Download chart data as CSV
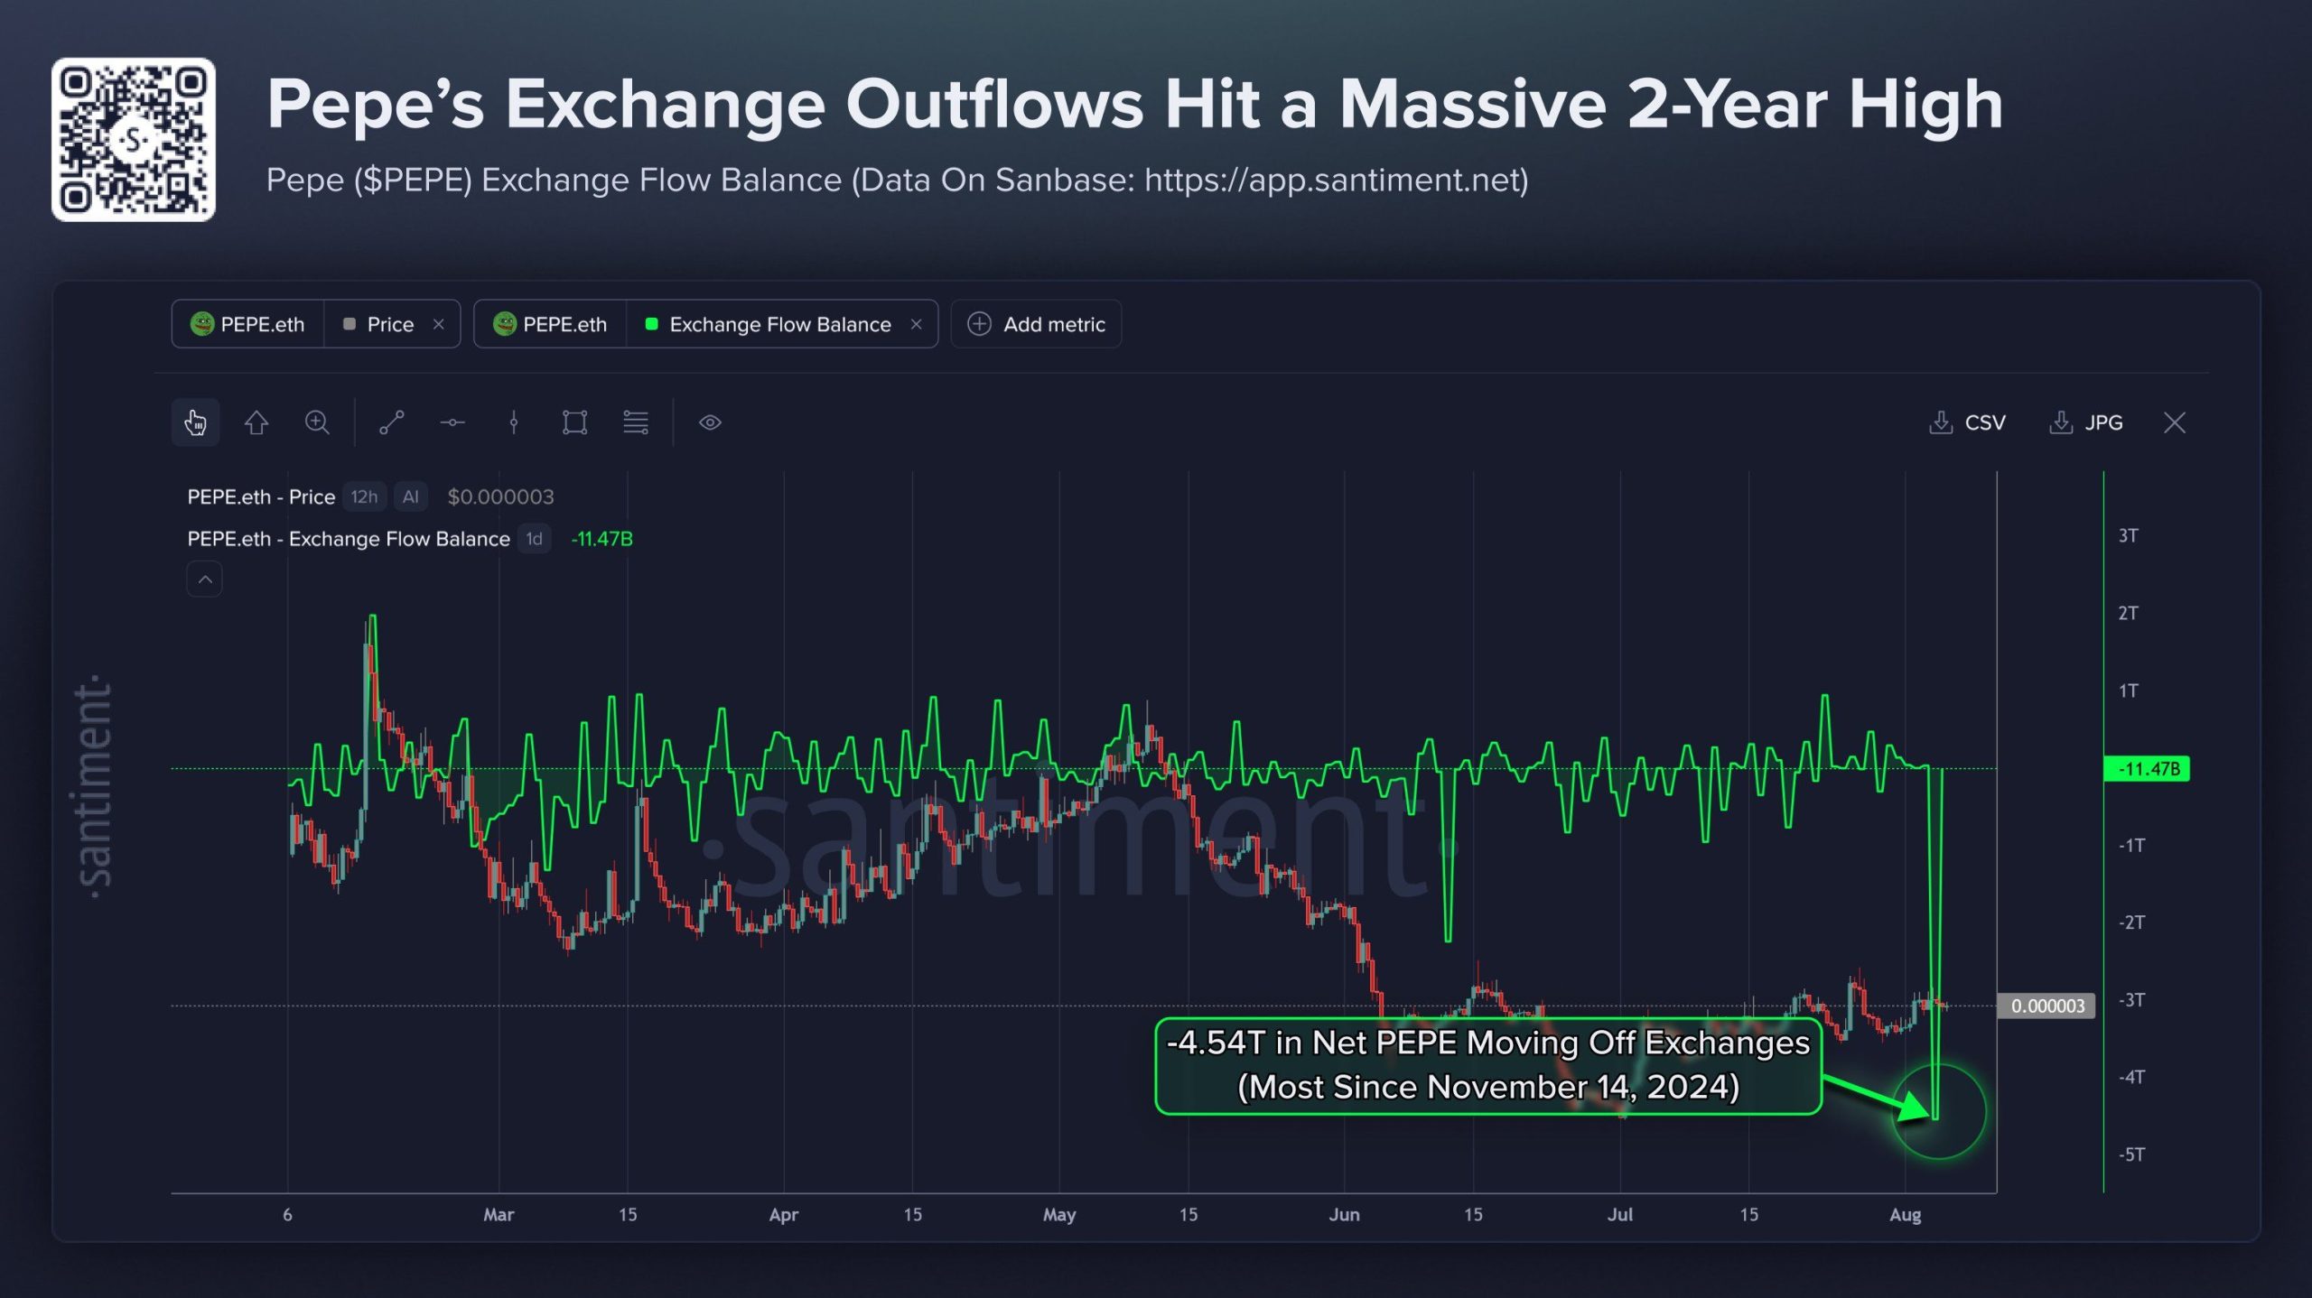Viewport: 2312px width, 1298px height. click(1967, 422)
